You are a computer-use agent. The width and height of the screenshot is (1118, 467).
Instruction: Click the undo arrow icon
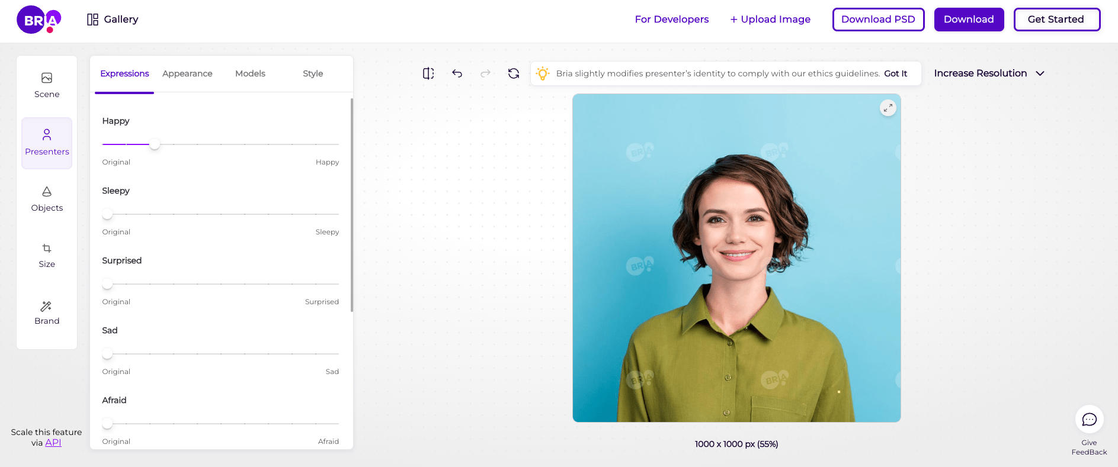pyautogui.click(x=457, y=73)
